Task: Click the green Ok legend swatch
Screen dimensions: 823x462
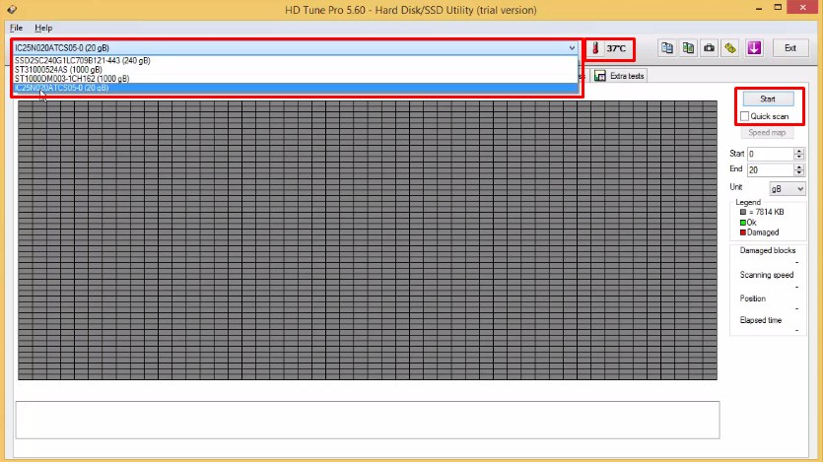Action: [743, 223]
